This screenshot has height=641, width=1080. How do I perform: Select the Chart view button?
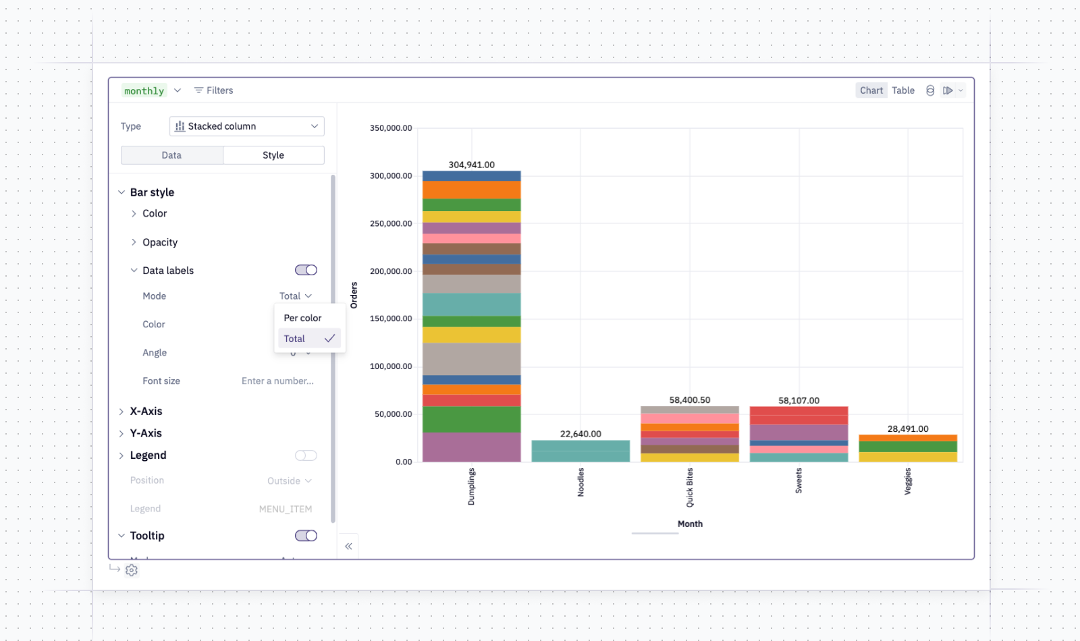click(871, 90)
